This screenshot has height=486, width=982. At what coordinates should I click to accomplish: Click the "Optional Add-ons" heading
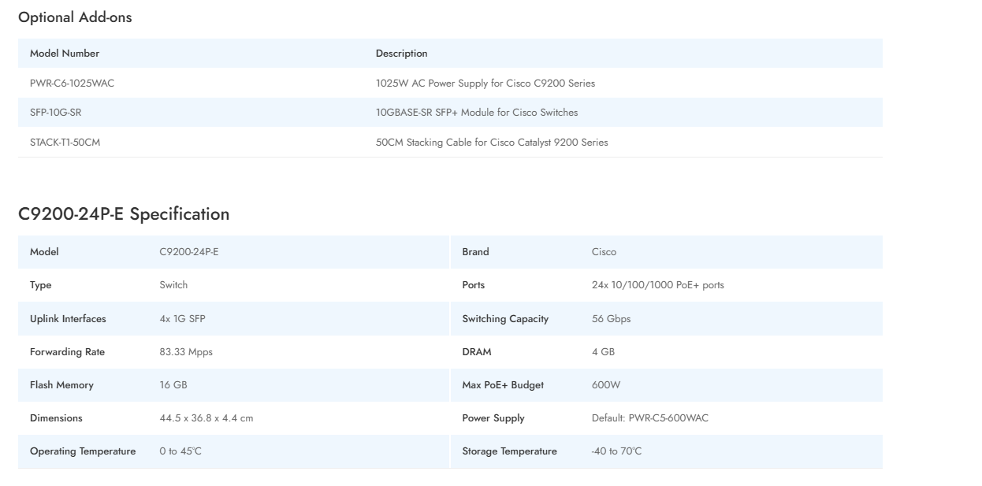click(75, 17)
